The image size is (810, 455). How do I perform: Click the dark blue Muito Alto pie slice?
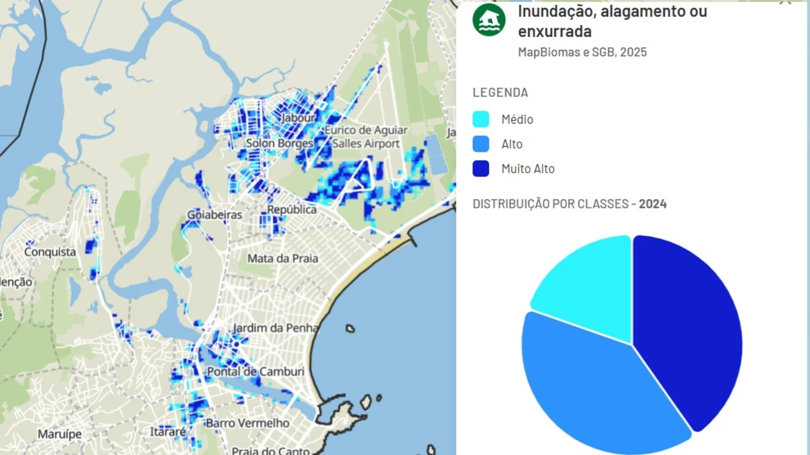coord(688,324)
